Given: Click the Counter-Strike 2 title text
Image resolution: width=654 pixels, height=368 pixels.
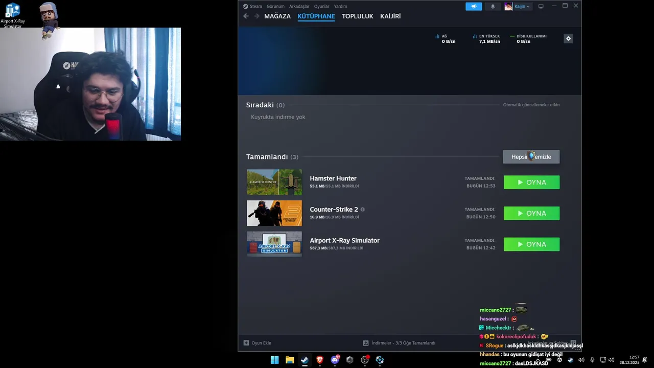Looking at the screenshot, I should [x=334, y=210].
